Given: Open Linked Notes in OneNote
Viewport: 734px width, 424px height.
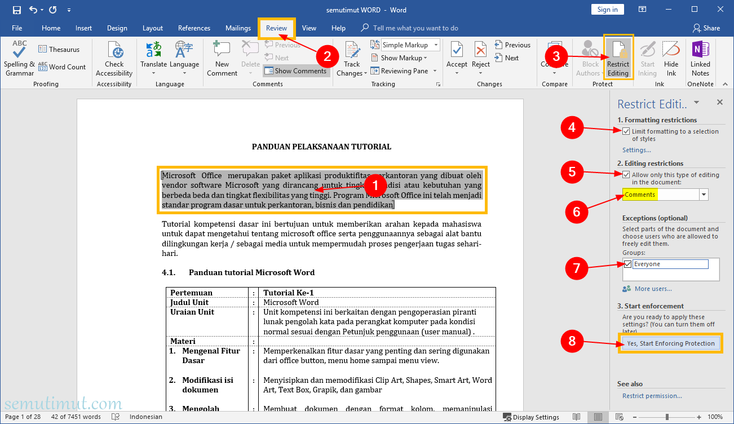Looking at the screenshot, I should pos(700,58).
